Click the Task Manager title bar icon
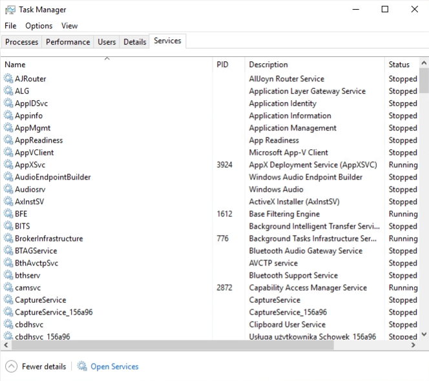Viewport: 429px width, 381px height. coord(10,10)
